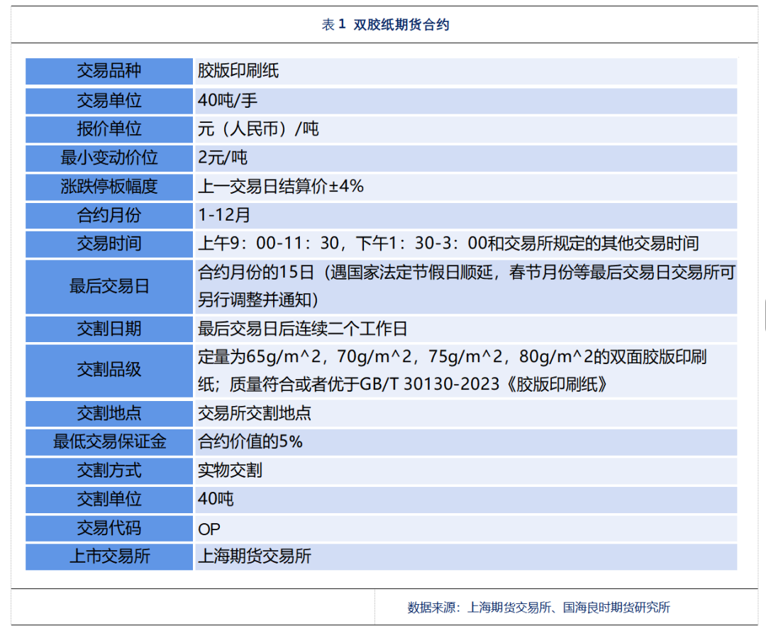This screenshot has height=631, width=766.
Task: Select the '上市交易所' label cell
Action: point(109,556)
